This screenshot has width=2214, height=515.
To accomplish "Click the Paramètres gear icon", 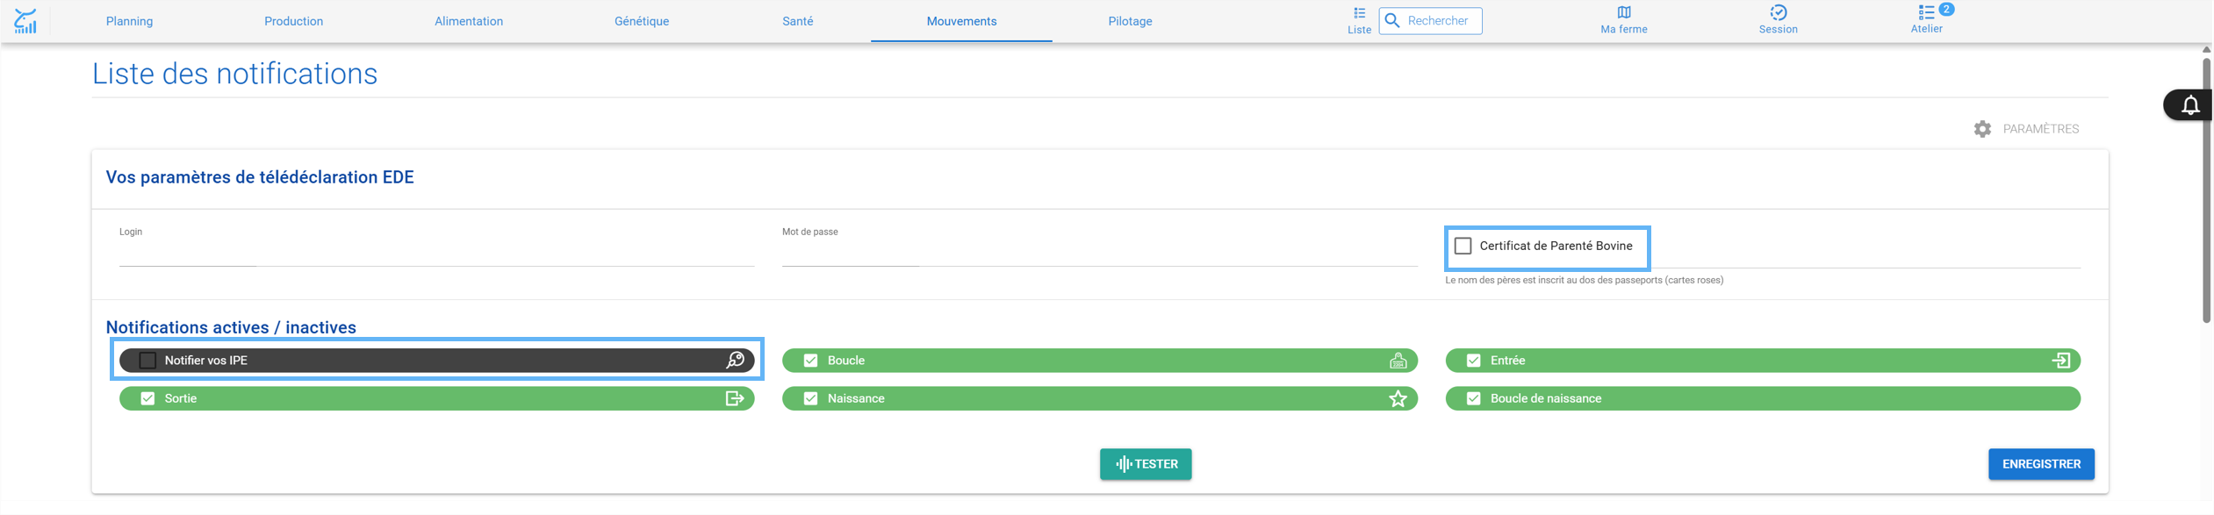I will click(1982, 129).
